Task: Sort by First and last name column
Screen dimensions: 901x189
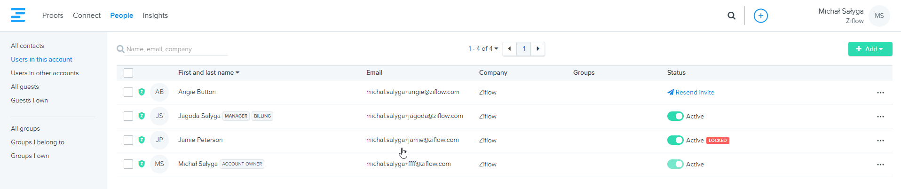Action: click(x=208, y=73)
